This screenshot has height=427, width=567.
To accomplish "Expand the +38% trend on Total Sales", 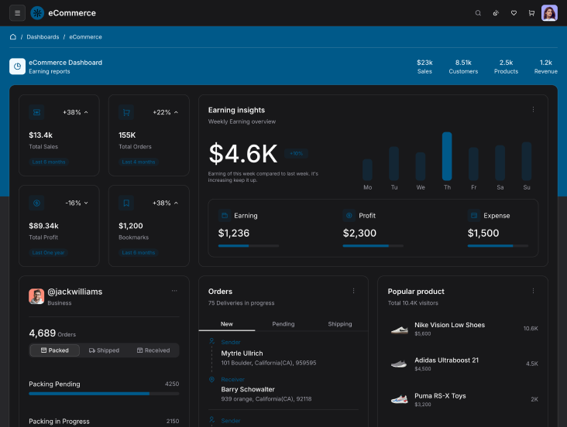I will coord(75,112).
